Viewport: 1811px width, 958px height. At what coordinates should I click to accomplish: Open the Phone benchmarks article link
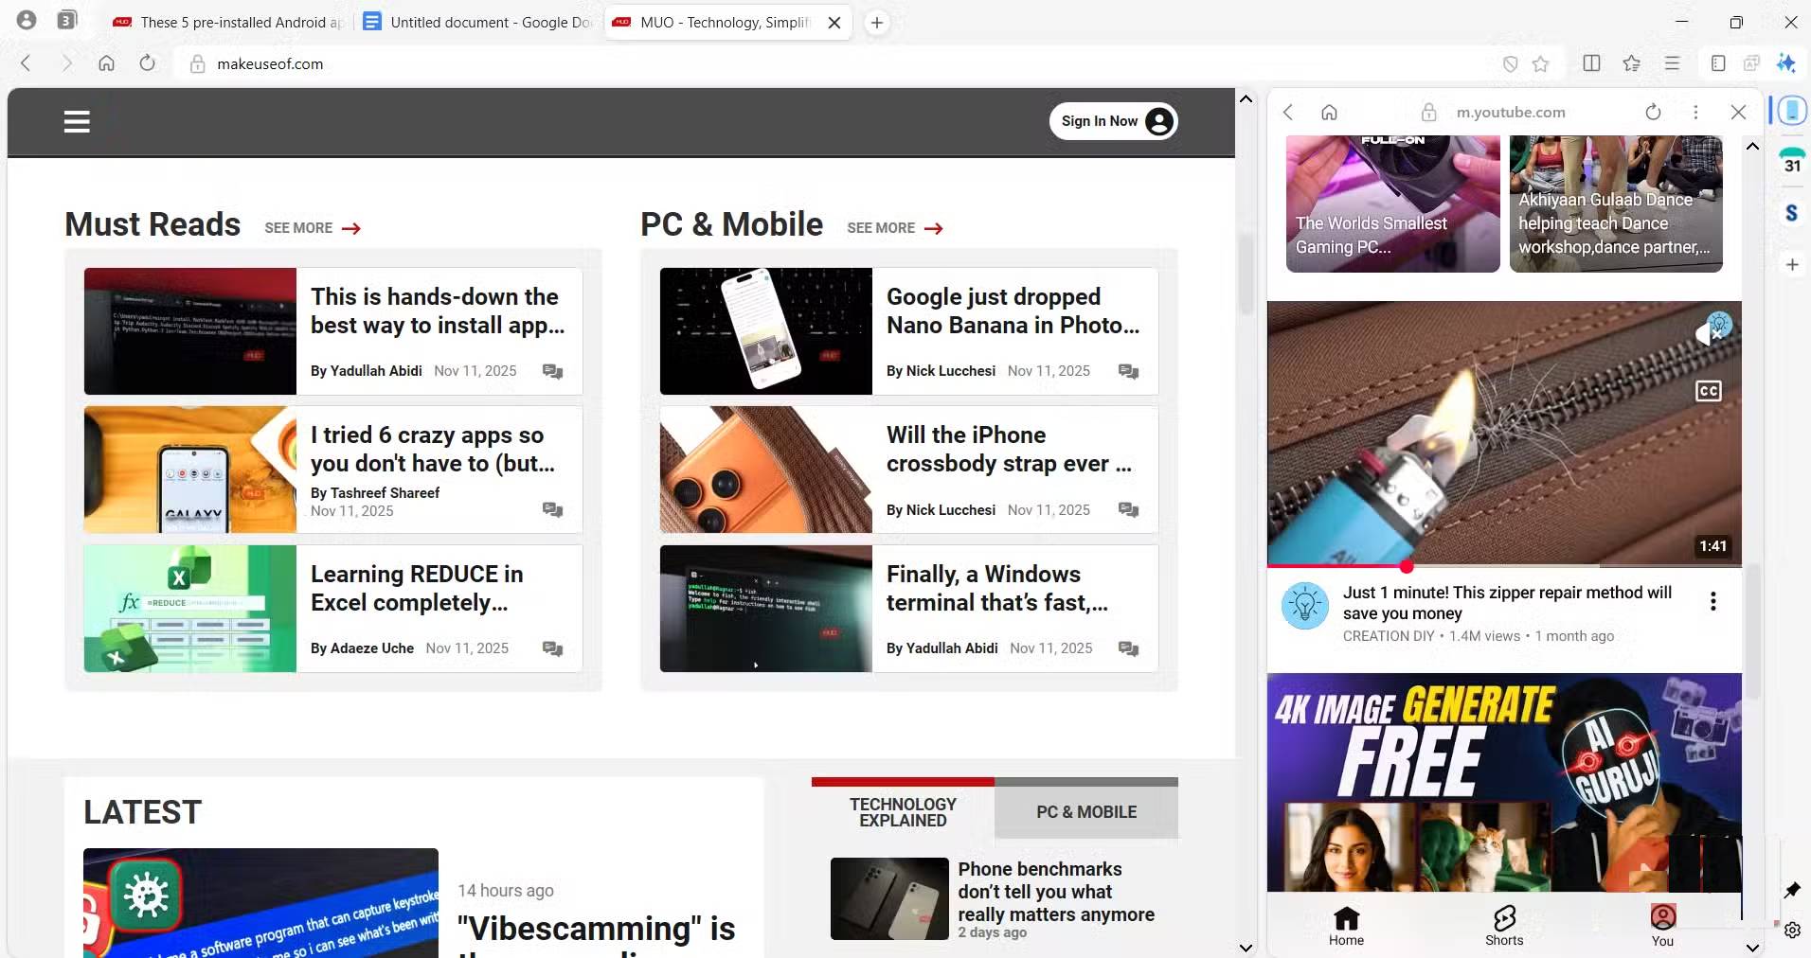pos(1056,892)
